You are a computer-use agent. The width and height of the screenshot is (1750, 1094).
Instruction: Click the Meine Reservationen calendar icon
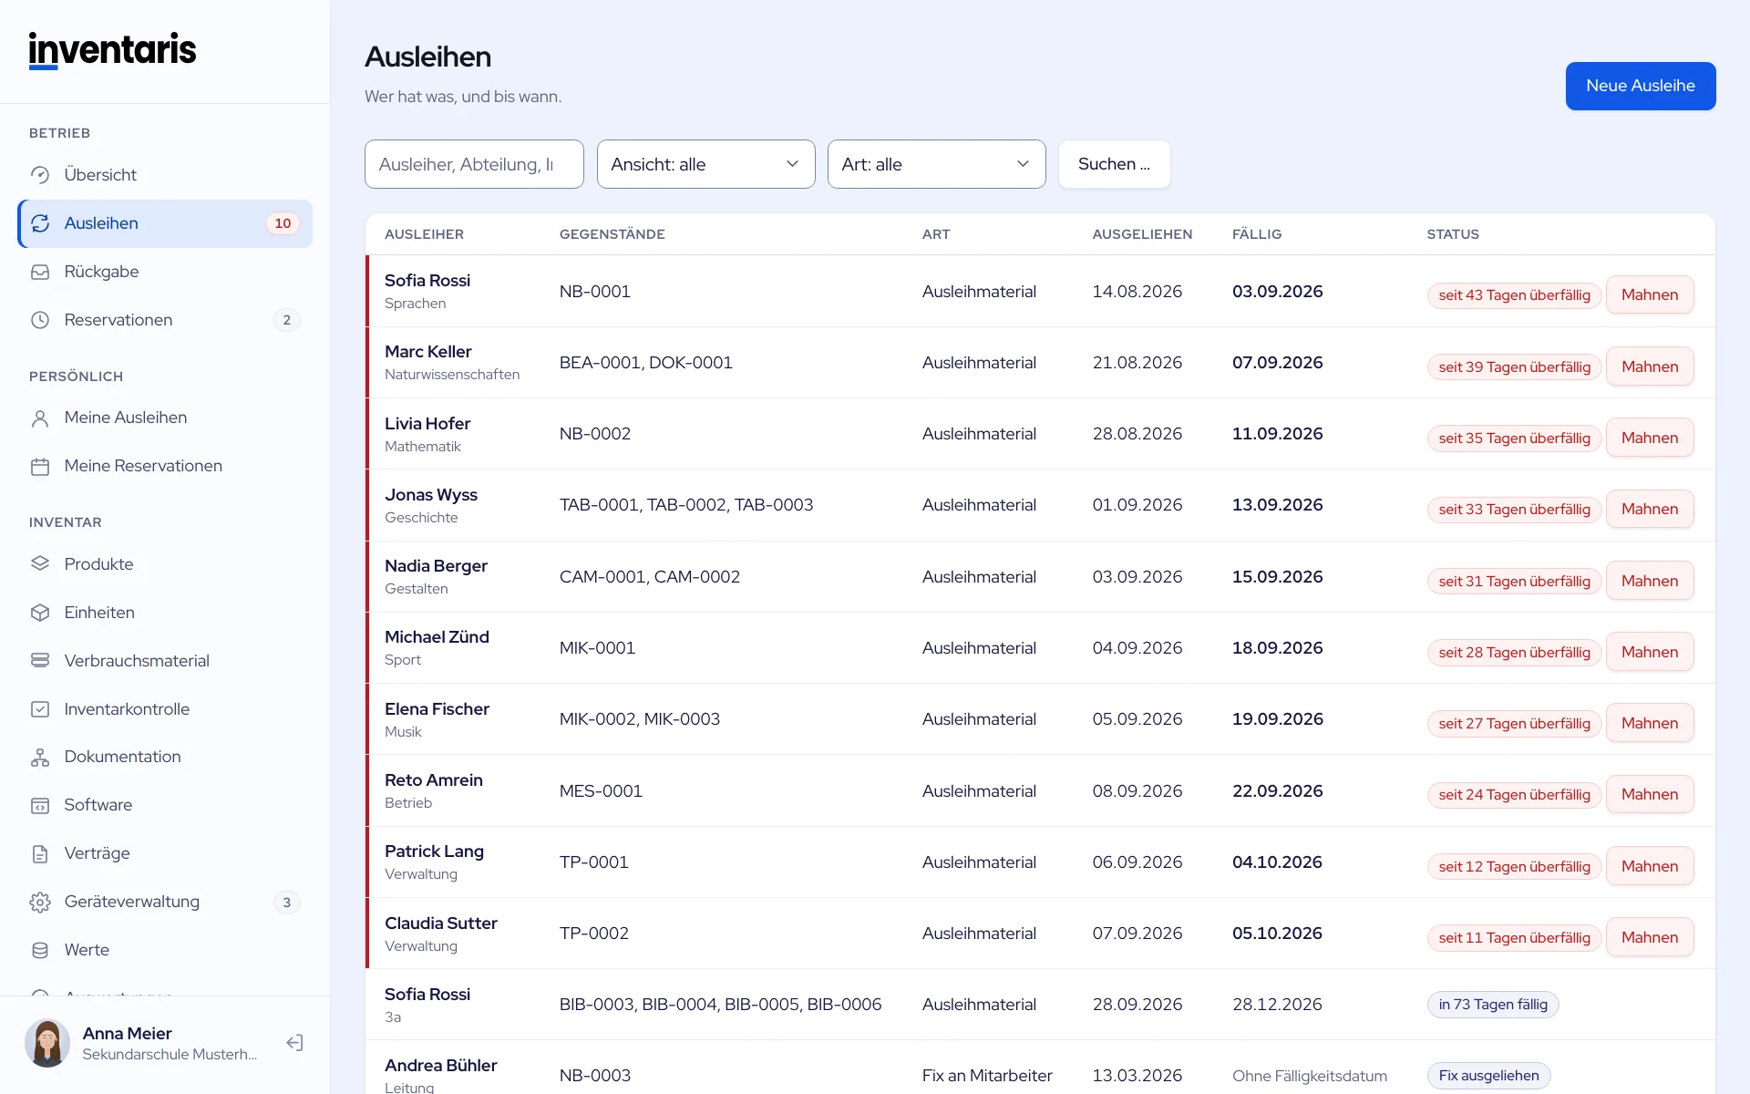[x=40, y=467]
